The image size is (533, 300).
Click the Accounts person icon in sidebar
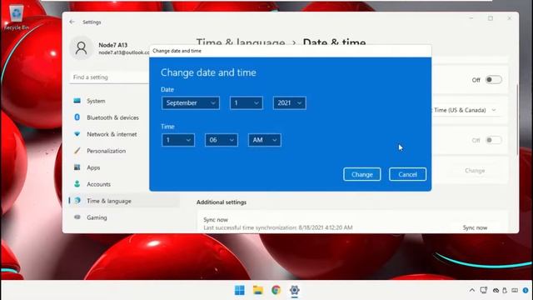click(x=77, y=183)
